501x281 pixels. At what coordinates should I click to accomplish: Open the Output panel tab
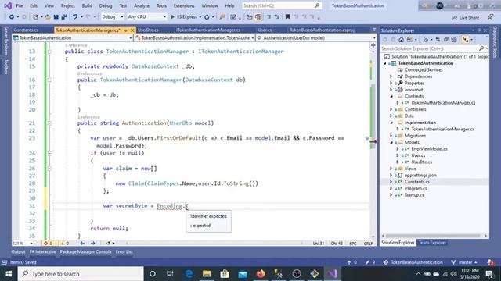point(18,251)
